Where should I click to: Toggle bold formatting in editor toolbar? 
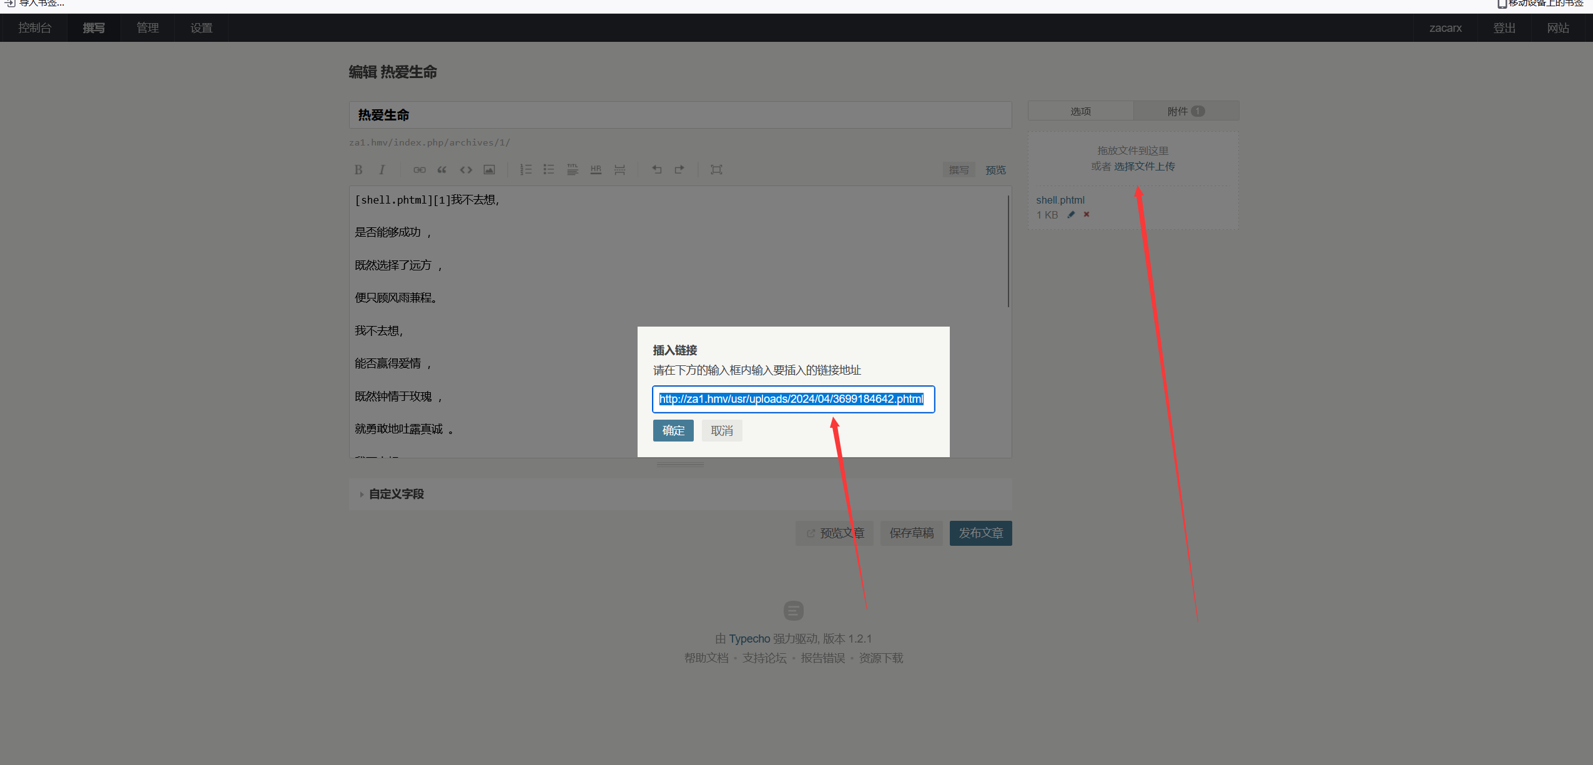(358, 170)
